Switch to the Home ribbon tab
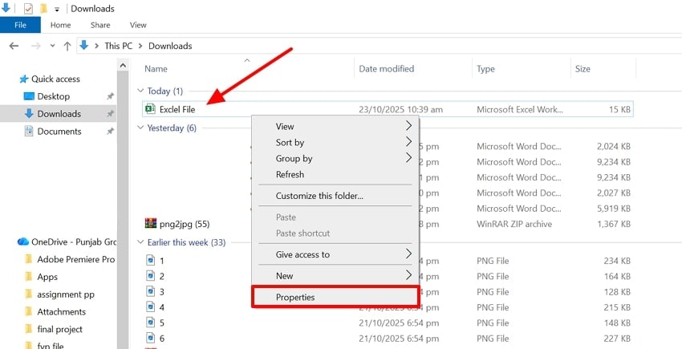Screen dimensions: 682x349 (x=60, y=25)
